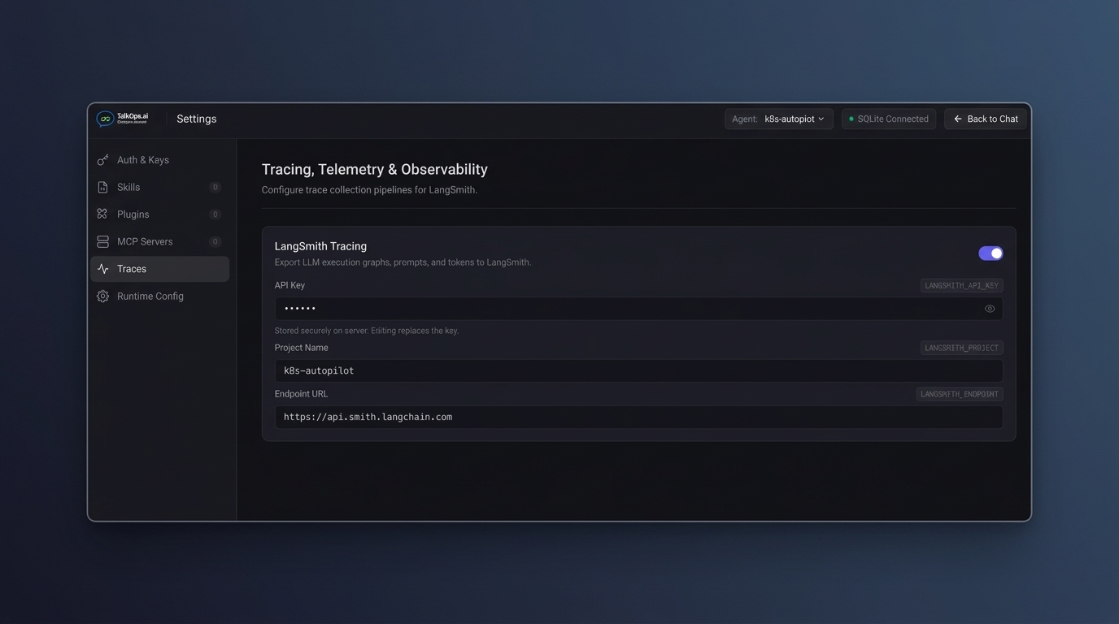Click the Settings title in header

tap(197, 119)
